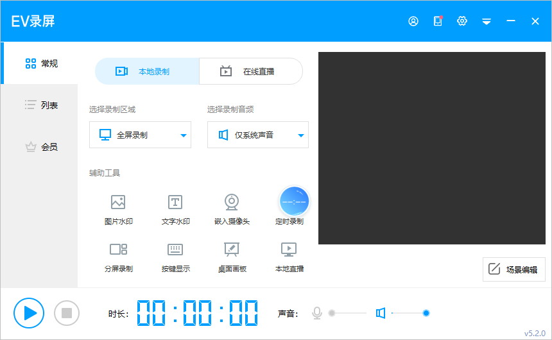552x340 pixels.
Task: Select the 本地录制 mode tab
Action: pyautogui.click(x=147, y=71)
